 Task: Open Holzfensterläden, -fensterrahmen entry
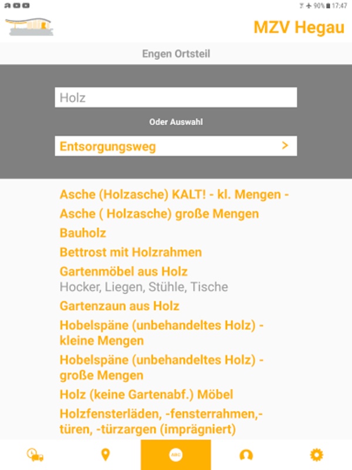[161, 421]
